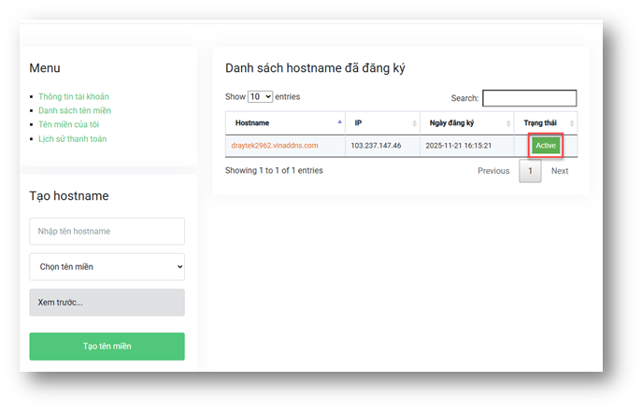
Task: Click the Next pagination button
Action: pos(559,171)
